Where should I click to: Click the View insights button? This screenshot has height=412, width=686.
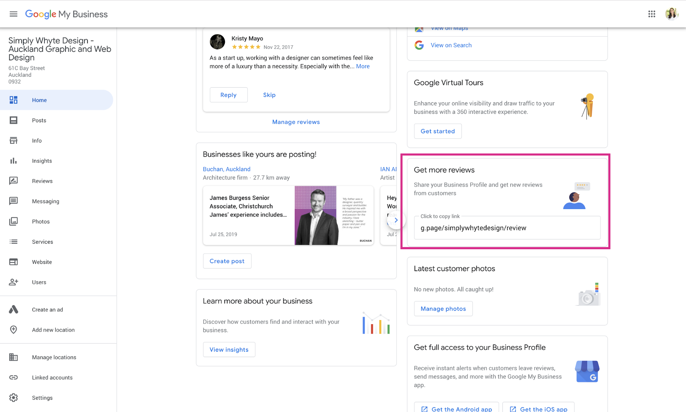pyautogui.click(x=229, y=350)
